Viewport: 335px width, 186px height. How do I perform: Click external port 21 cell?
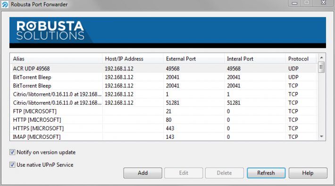pos(168,111)
